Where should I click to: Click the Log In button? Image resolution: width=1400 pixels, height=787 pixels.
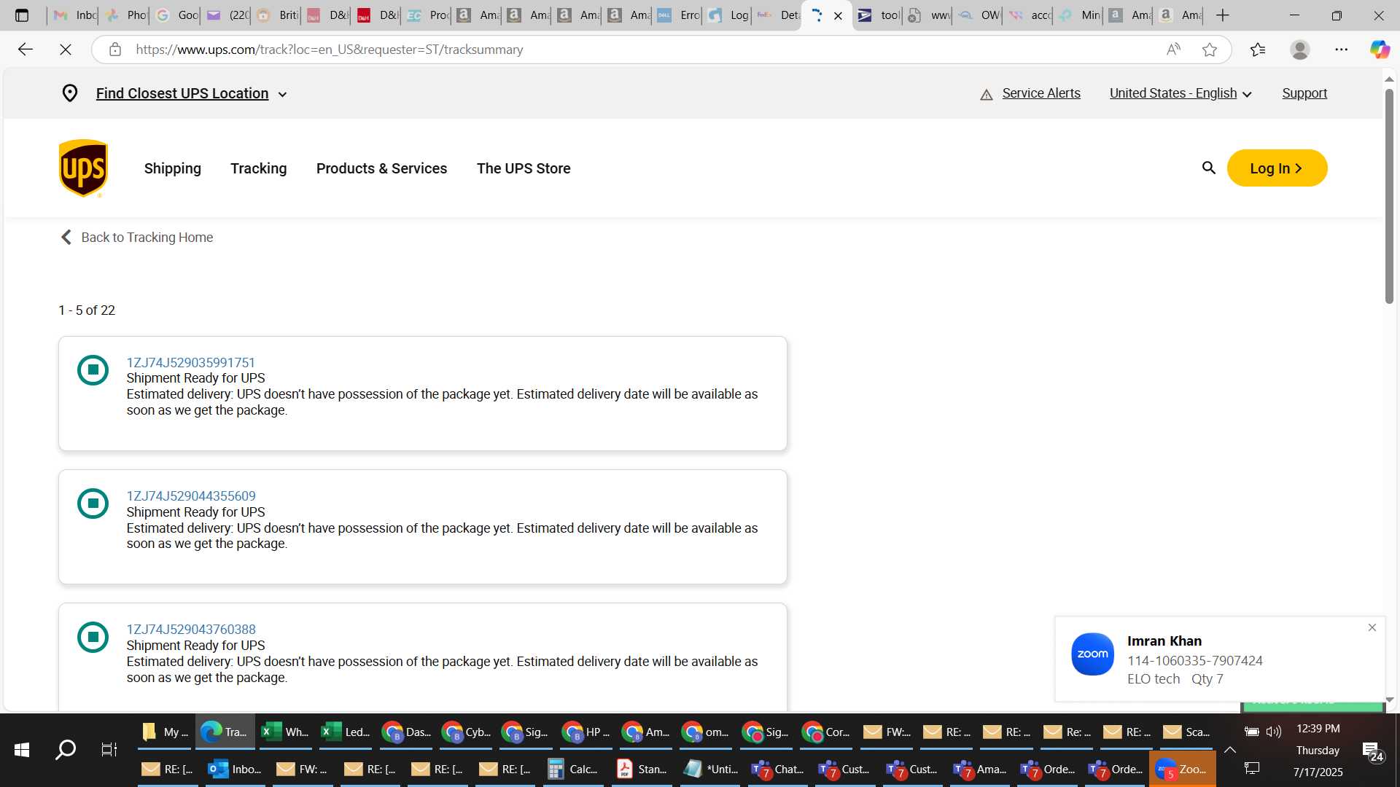(x=1277, y=168)
